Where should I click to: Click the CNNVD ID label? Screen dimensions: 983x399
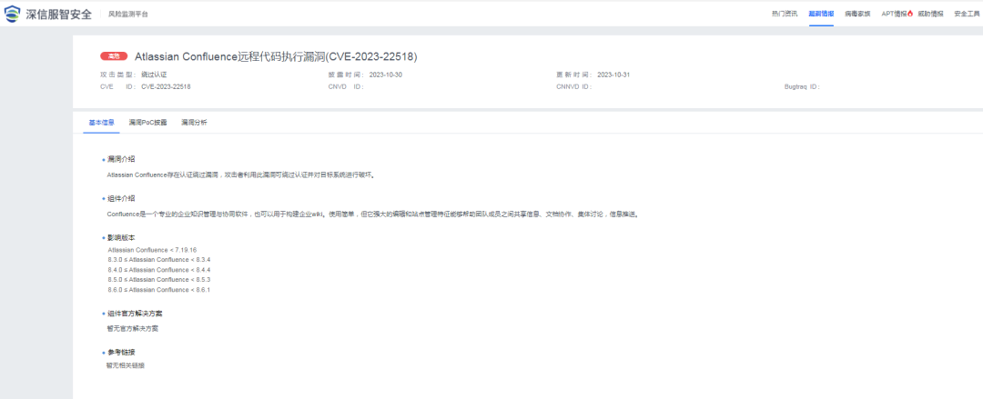pyautogui.click(x=574, y=86)
